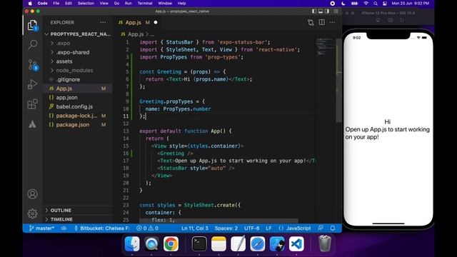
Task: Expand the assets folder
Action: 78,61
